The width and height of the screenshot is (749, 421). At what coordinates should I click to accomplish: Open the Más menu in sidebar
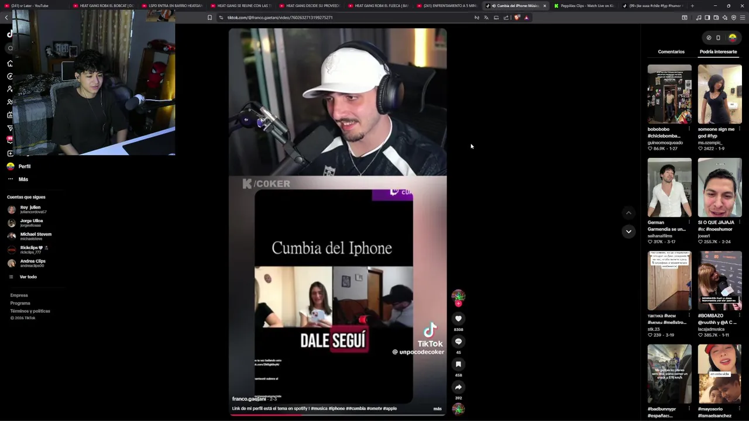(x=18, y=180)
